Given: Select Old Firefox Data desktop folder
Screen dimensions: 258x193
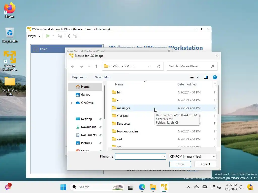Looking at the screenshot, I should tap(10, 86).
